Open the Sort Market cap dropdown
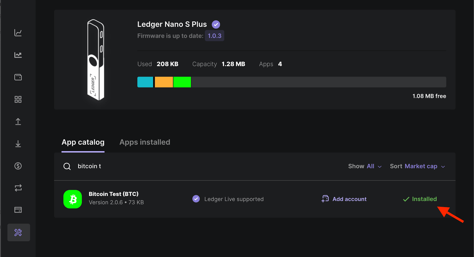This screenshot has height=257, width=474. point(417,166)
